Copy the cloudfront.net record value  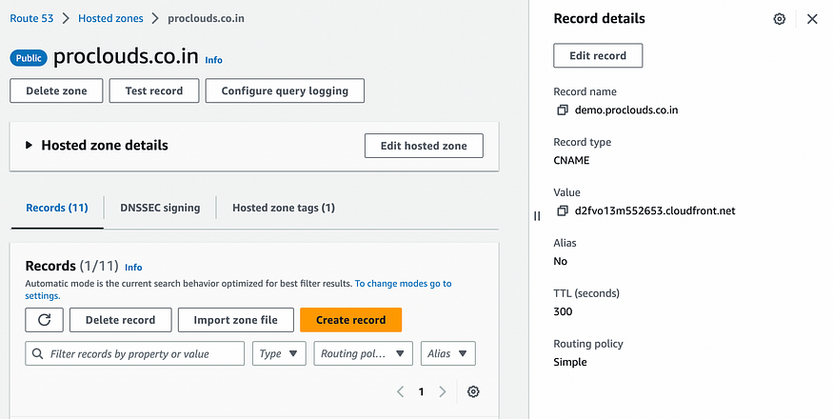[x=562, y=211]
